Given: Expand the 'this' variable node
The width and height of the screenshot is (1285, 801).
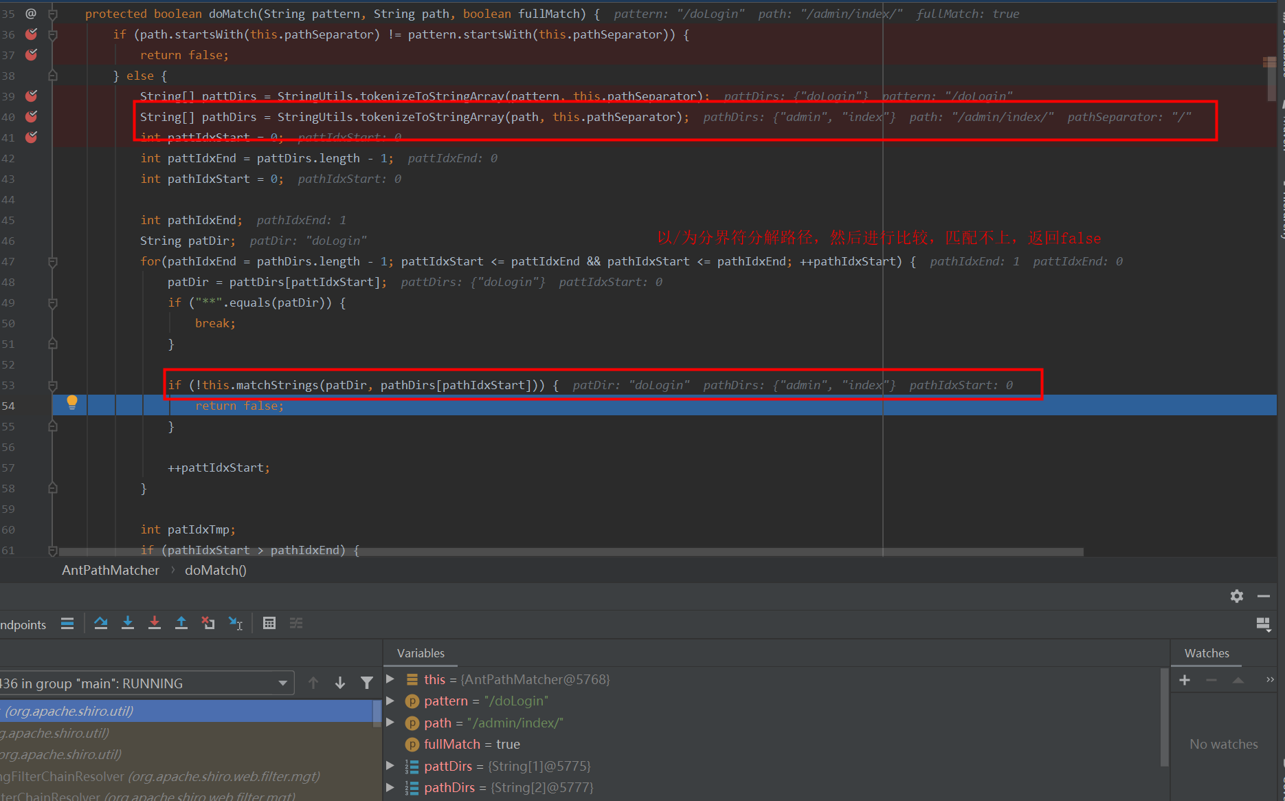Looking at the screenshot, I should click(x=390, y=679).
